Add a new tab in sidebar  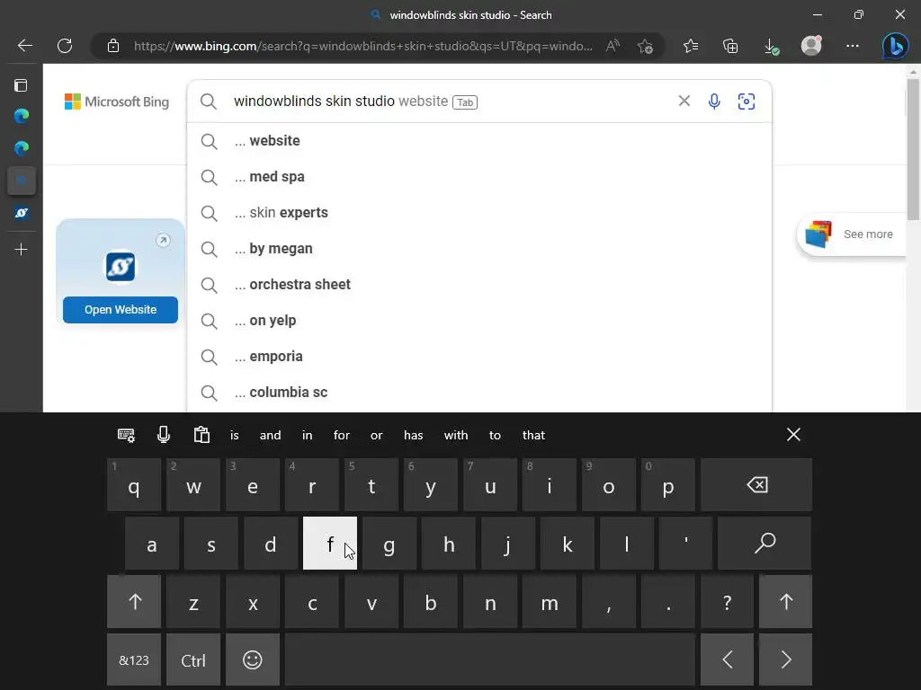pyautogui.click(x=22, y=250)
